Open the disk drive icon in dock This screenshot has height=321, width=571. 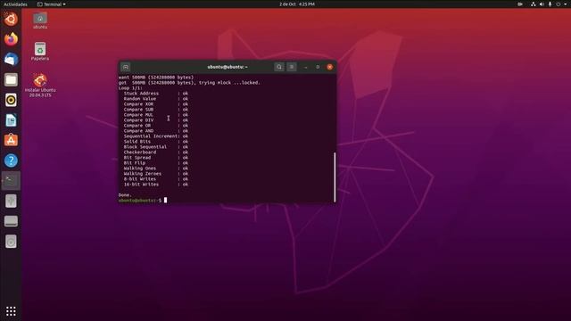(x=11, y=221)
